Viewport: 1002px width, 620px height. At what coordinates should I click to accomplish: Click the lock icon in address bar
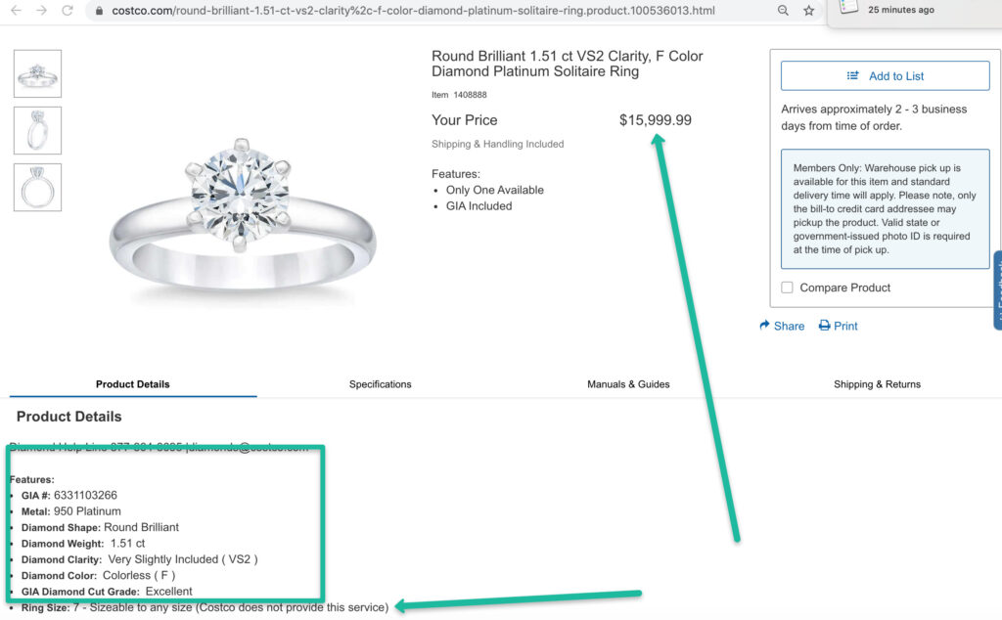coord(99,11)
